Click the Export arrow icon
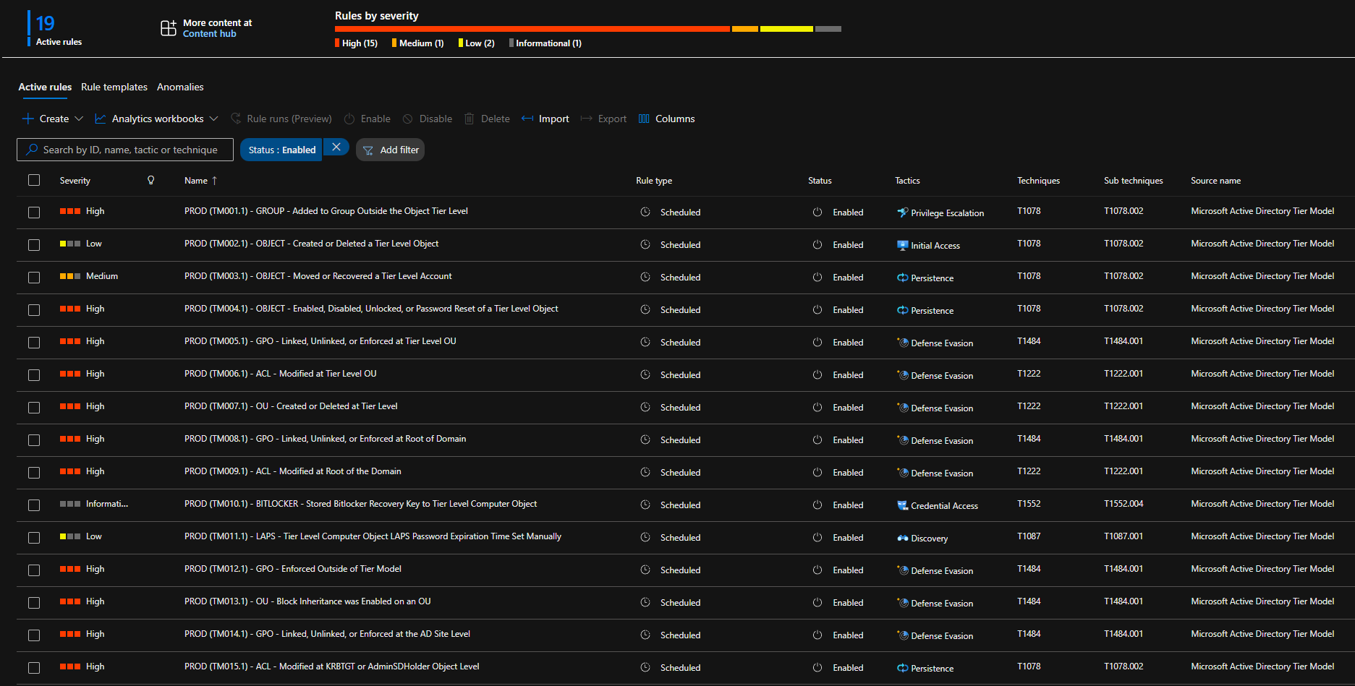 click(x=587, y=119)
